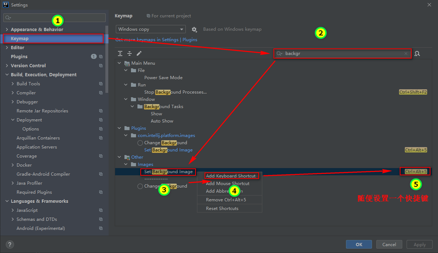Click the project-level icon beside Build Tools
The height and width of the screenshot is (253, 438).
[101, 84]
